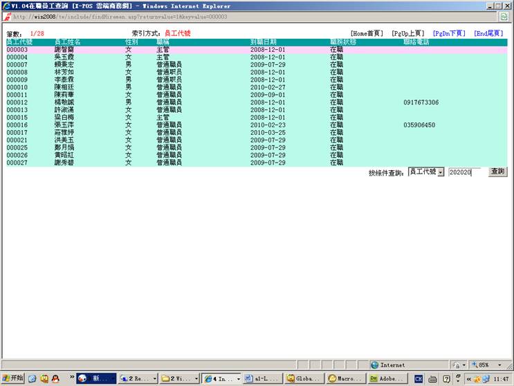Open the QQ penguin quick launch icon
This screenshot has width=514, height=386.
click(x=55, y=378)
